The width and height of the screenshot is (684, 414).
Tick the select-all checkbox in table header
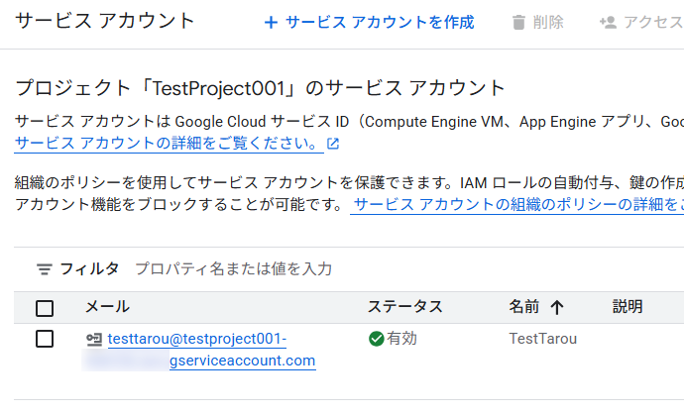tap(45, 307)
